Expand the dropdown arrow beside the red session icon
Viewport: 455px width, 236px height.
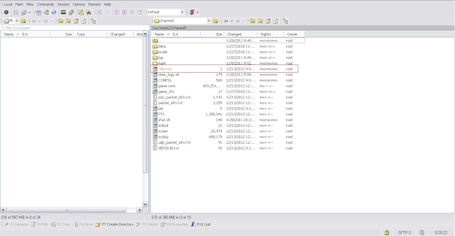197,12
